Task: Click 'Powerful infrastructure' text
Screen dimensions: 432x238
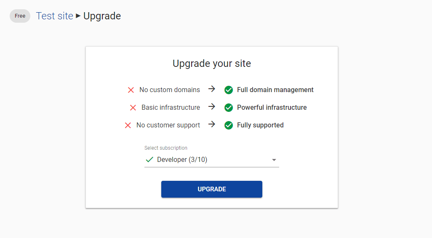Action: click(x=272, y=107)
